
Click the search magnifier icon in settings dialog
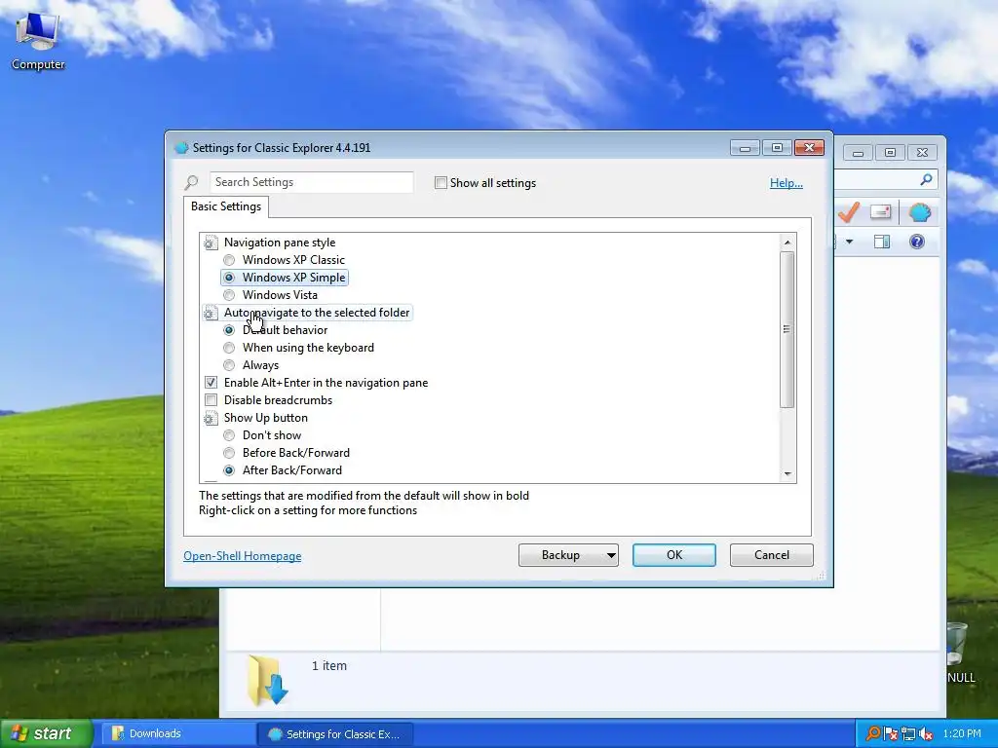(x=191, y=182)
